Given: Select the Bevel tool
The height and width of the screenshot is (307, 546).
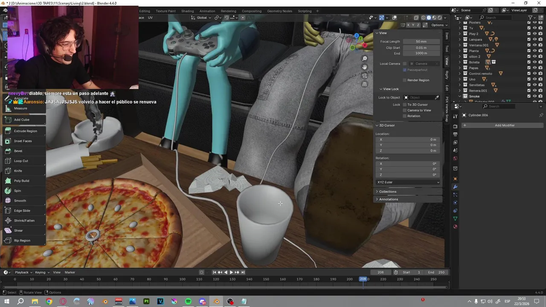Looking at the screenshot, I should pos(23,151).
